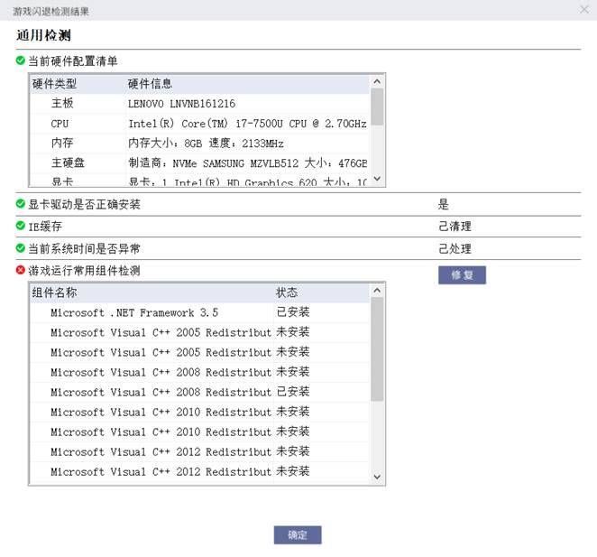Image resolution: width=597 pixels, height=557 pixels.
Task: Select the second Visual C++ 2012 row
Action: 199,471
